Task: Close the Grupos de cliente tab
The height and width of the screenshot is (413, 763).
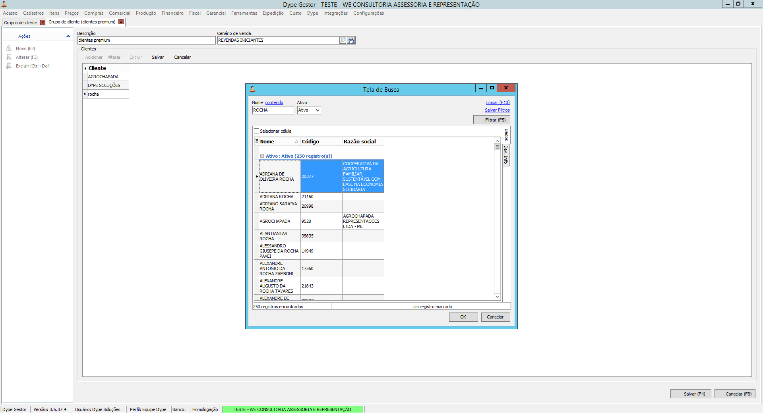Action: 43,23
